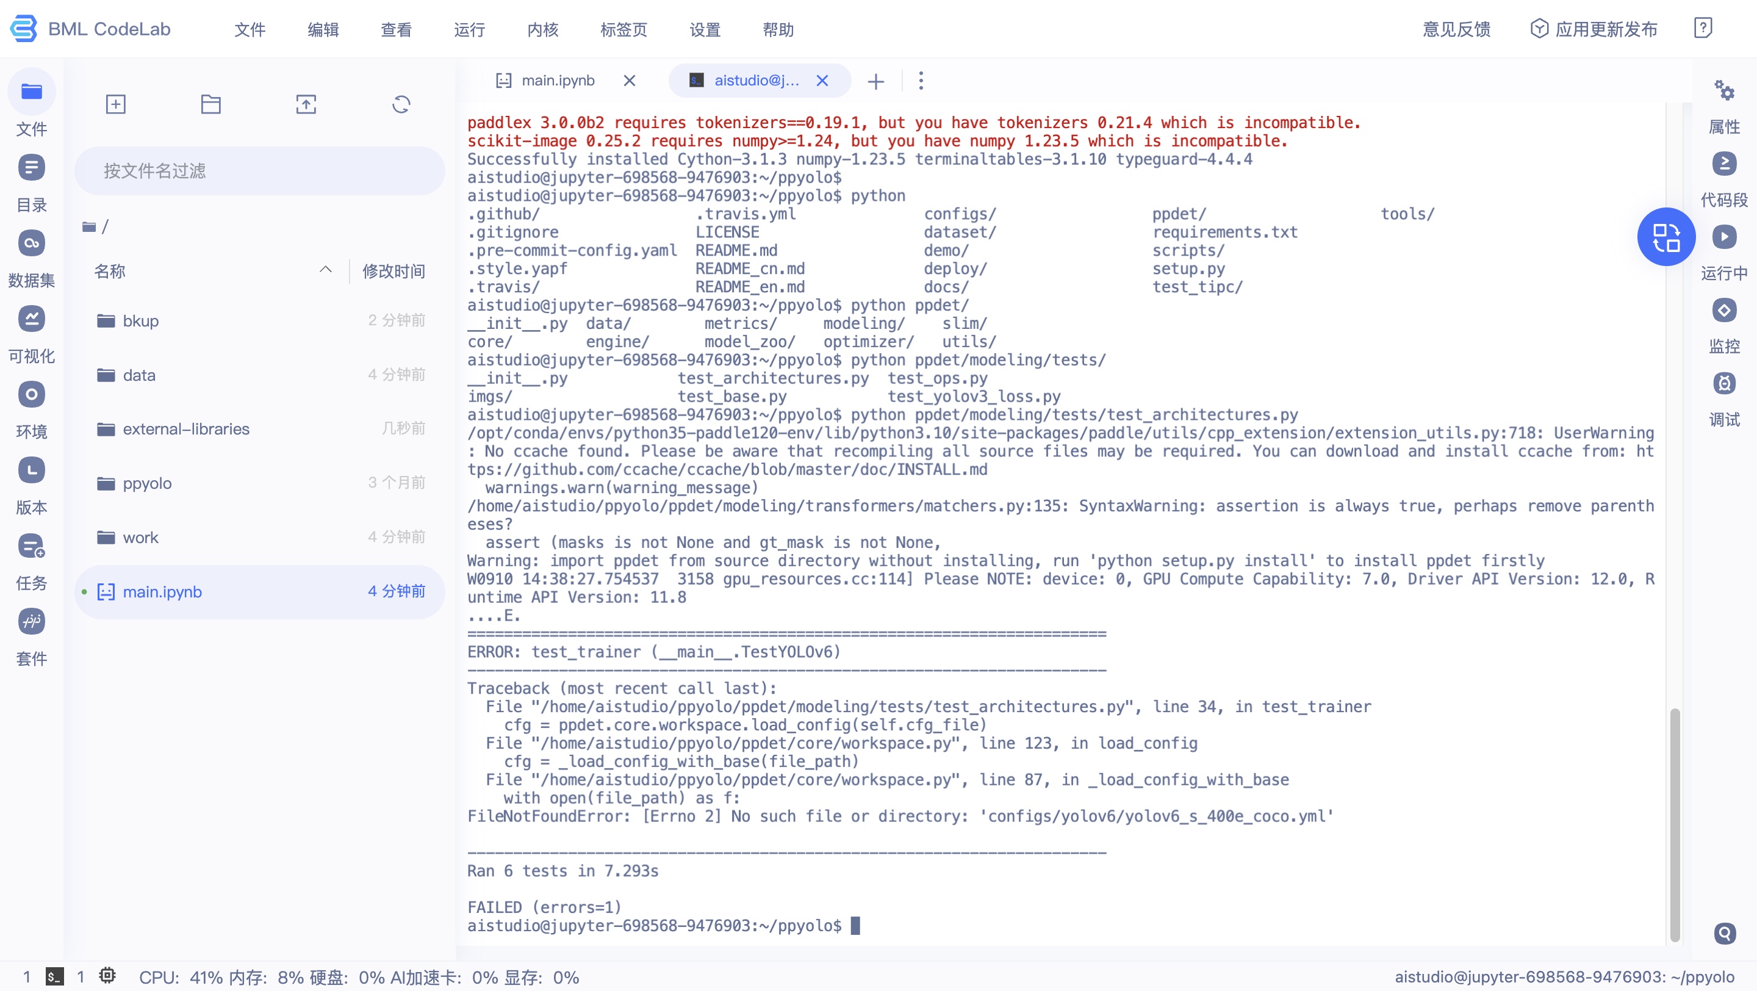This screenshot has width=1757, height=991.
Task: Close the aistudio terminal tab
Action: 822,81
